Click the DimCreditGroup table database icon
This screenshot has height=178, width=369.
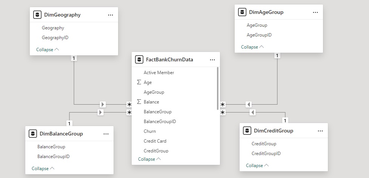[247, 131]
